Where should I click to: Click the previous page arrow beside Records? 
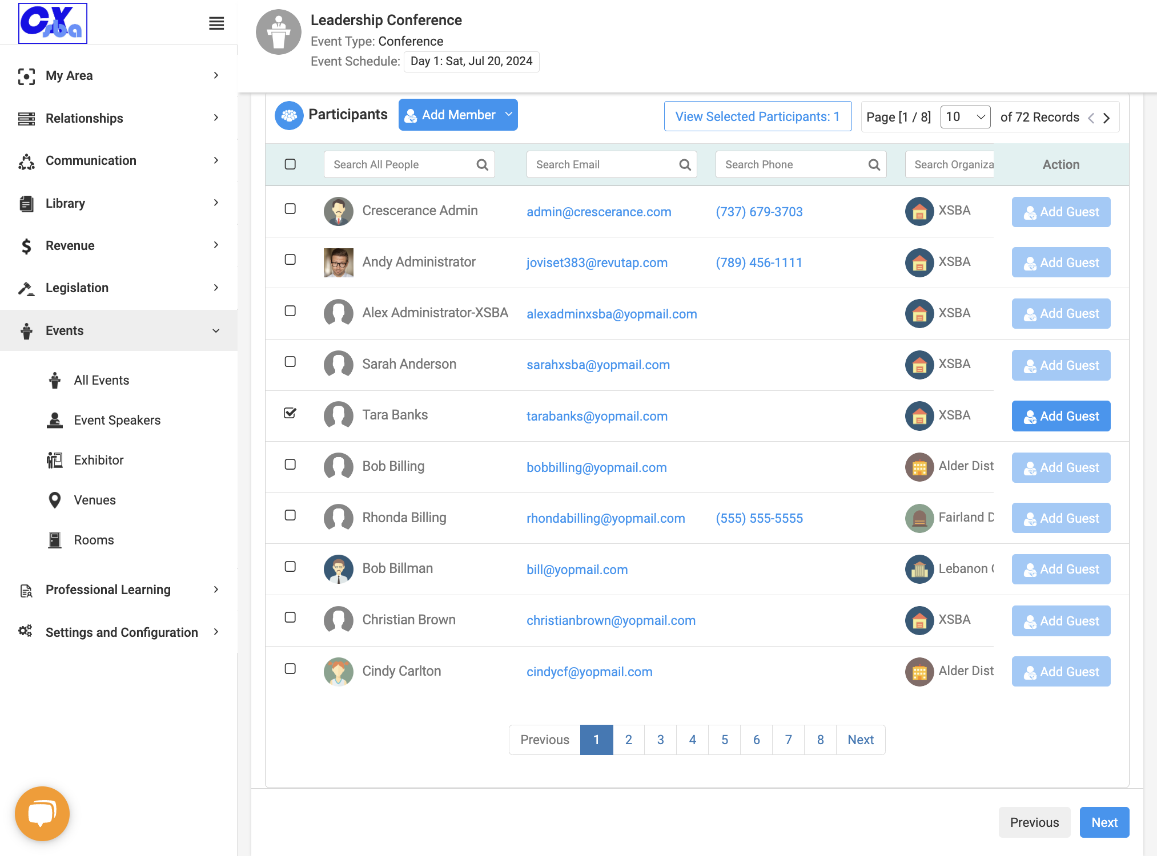click(1091, 118)
